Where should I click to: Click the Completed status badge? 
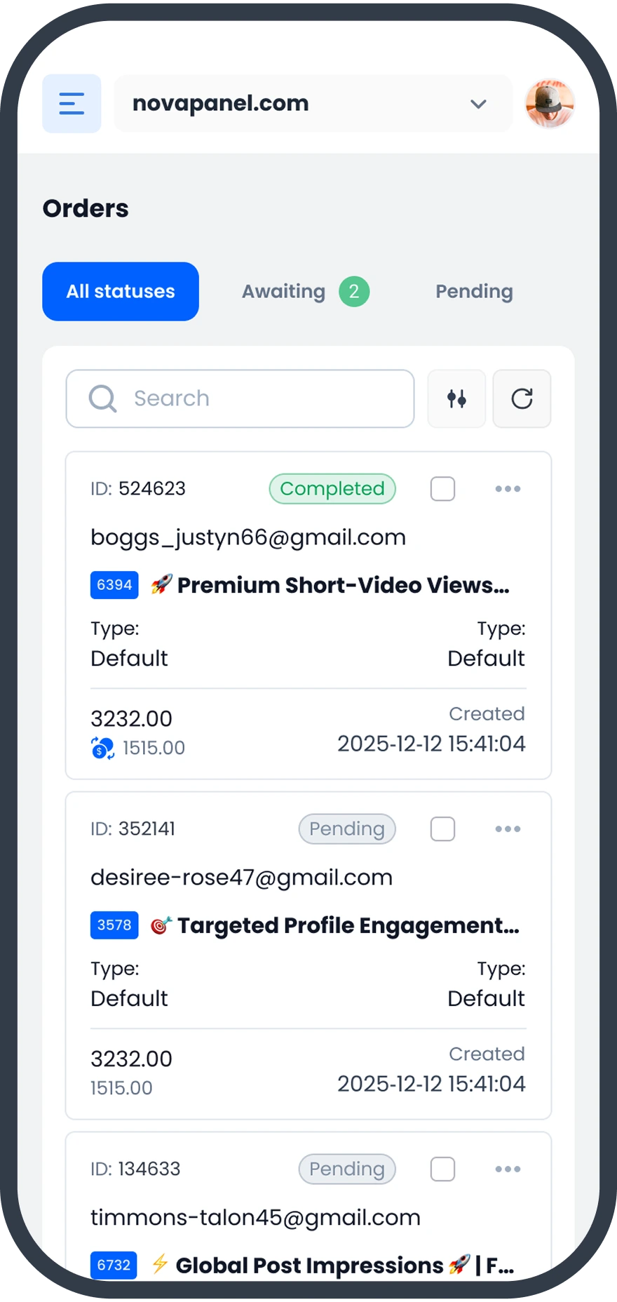[332, 488]
